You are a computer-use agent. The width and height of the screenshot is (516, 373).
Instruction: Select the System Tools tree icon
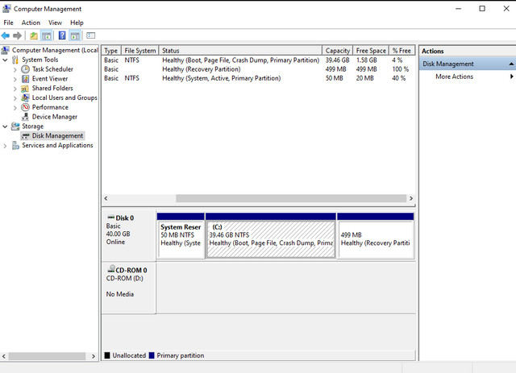coord(15,60)
